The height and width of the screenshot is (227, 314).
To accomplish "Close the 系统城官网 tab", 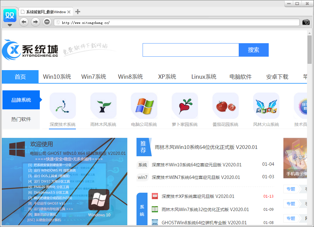I will pos(69,12).
